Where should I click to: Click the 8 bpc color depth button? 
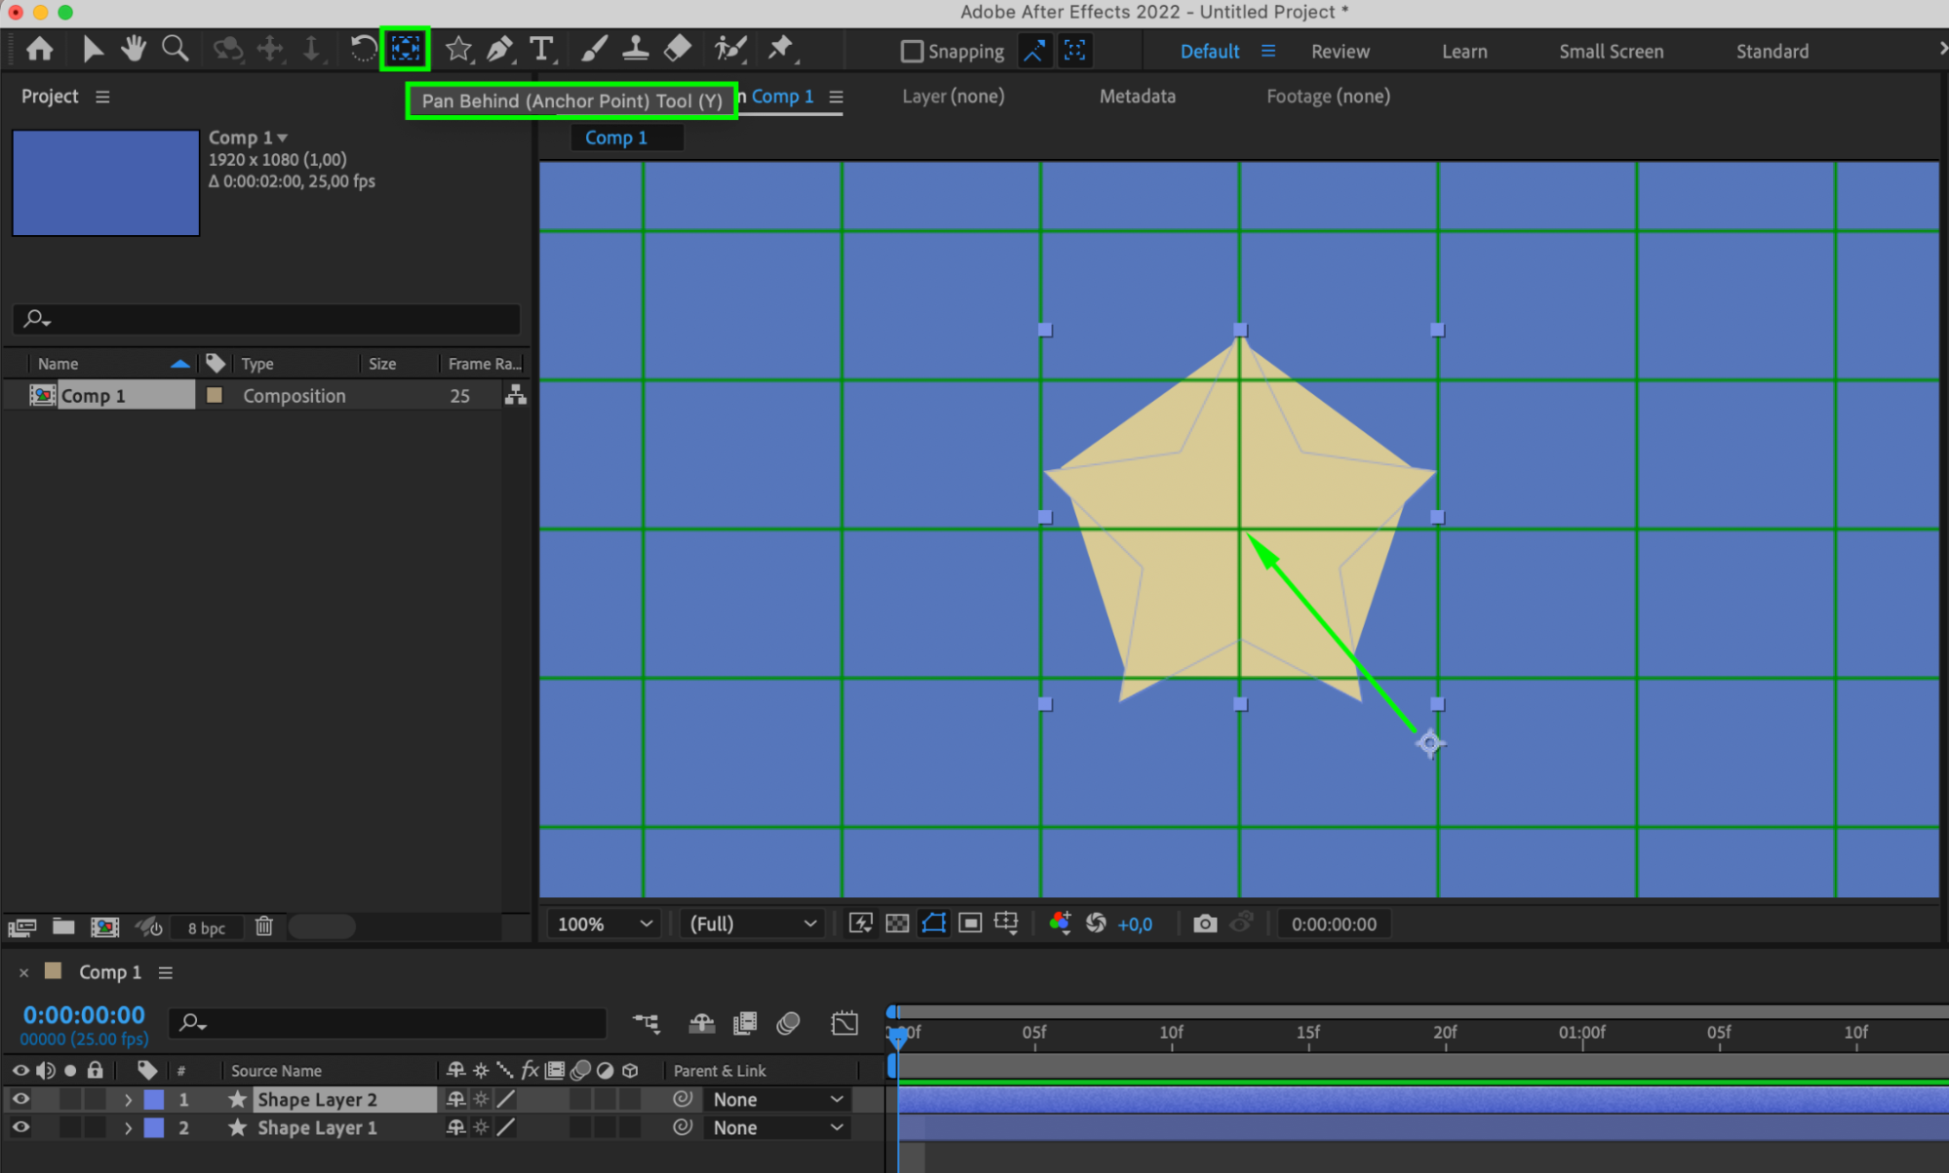(207, 927)
